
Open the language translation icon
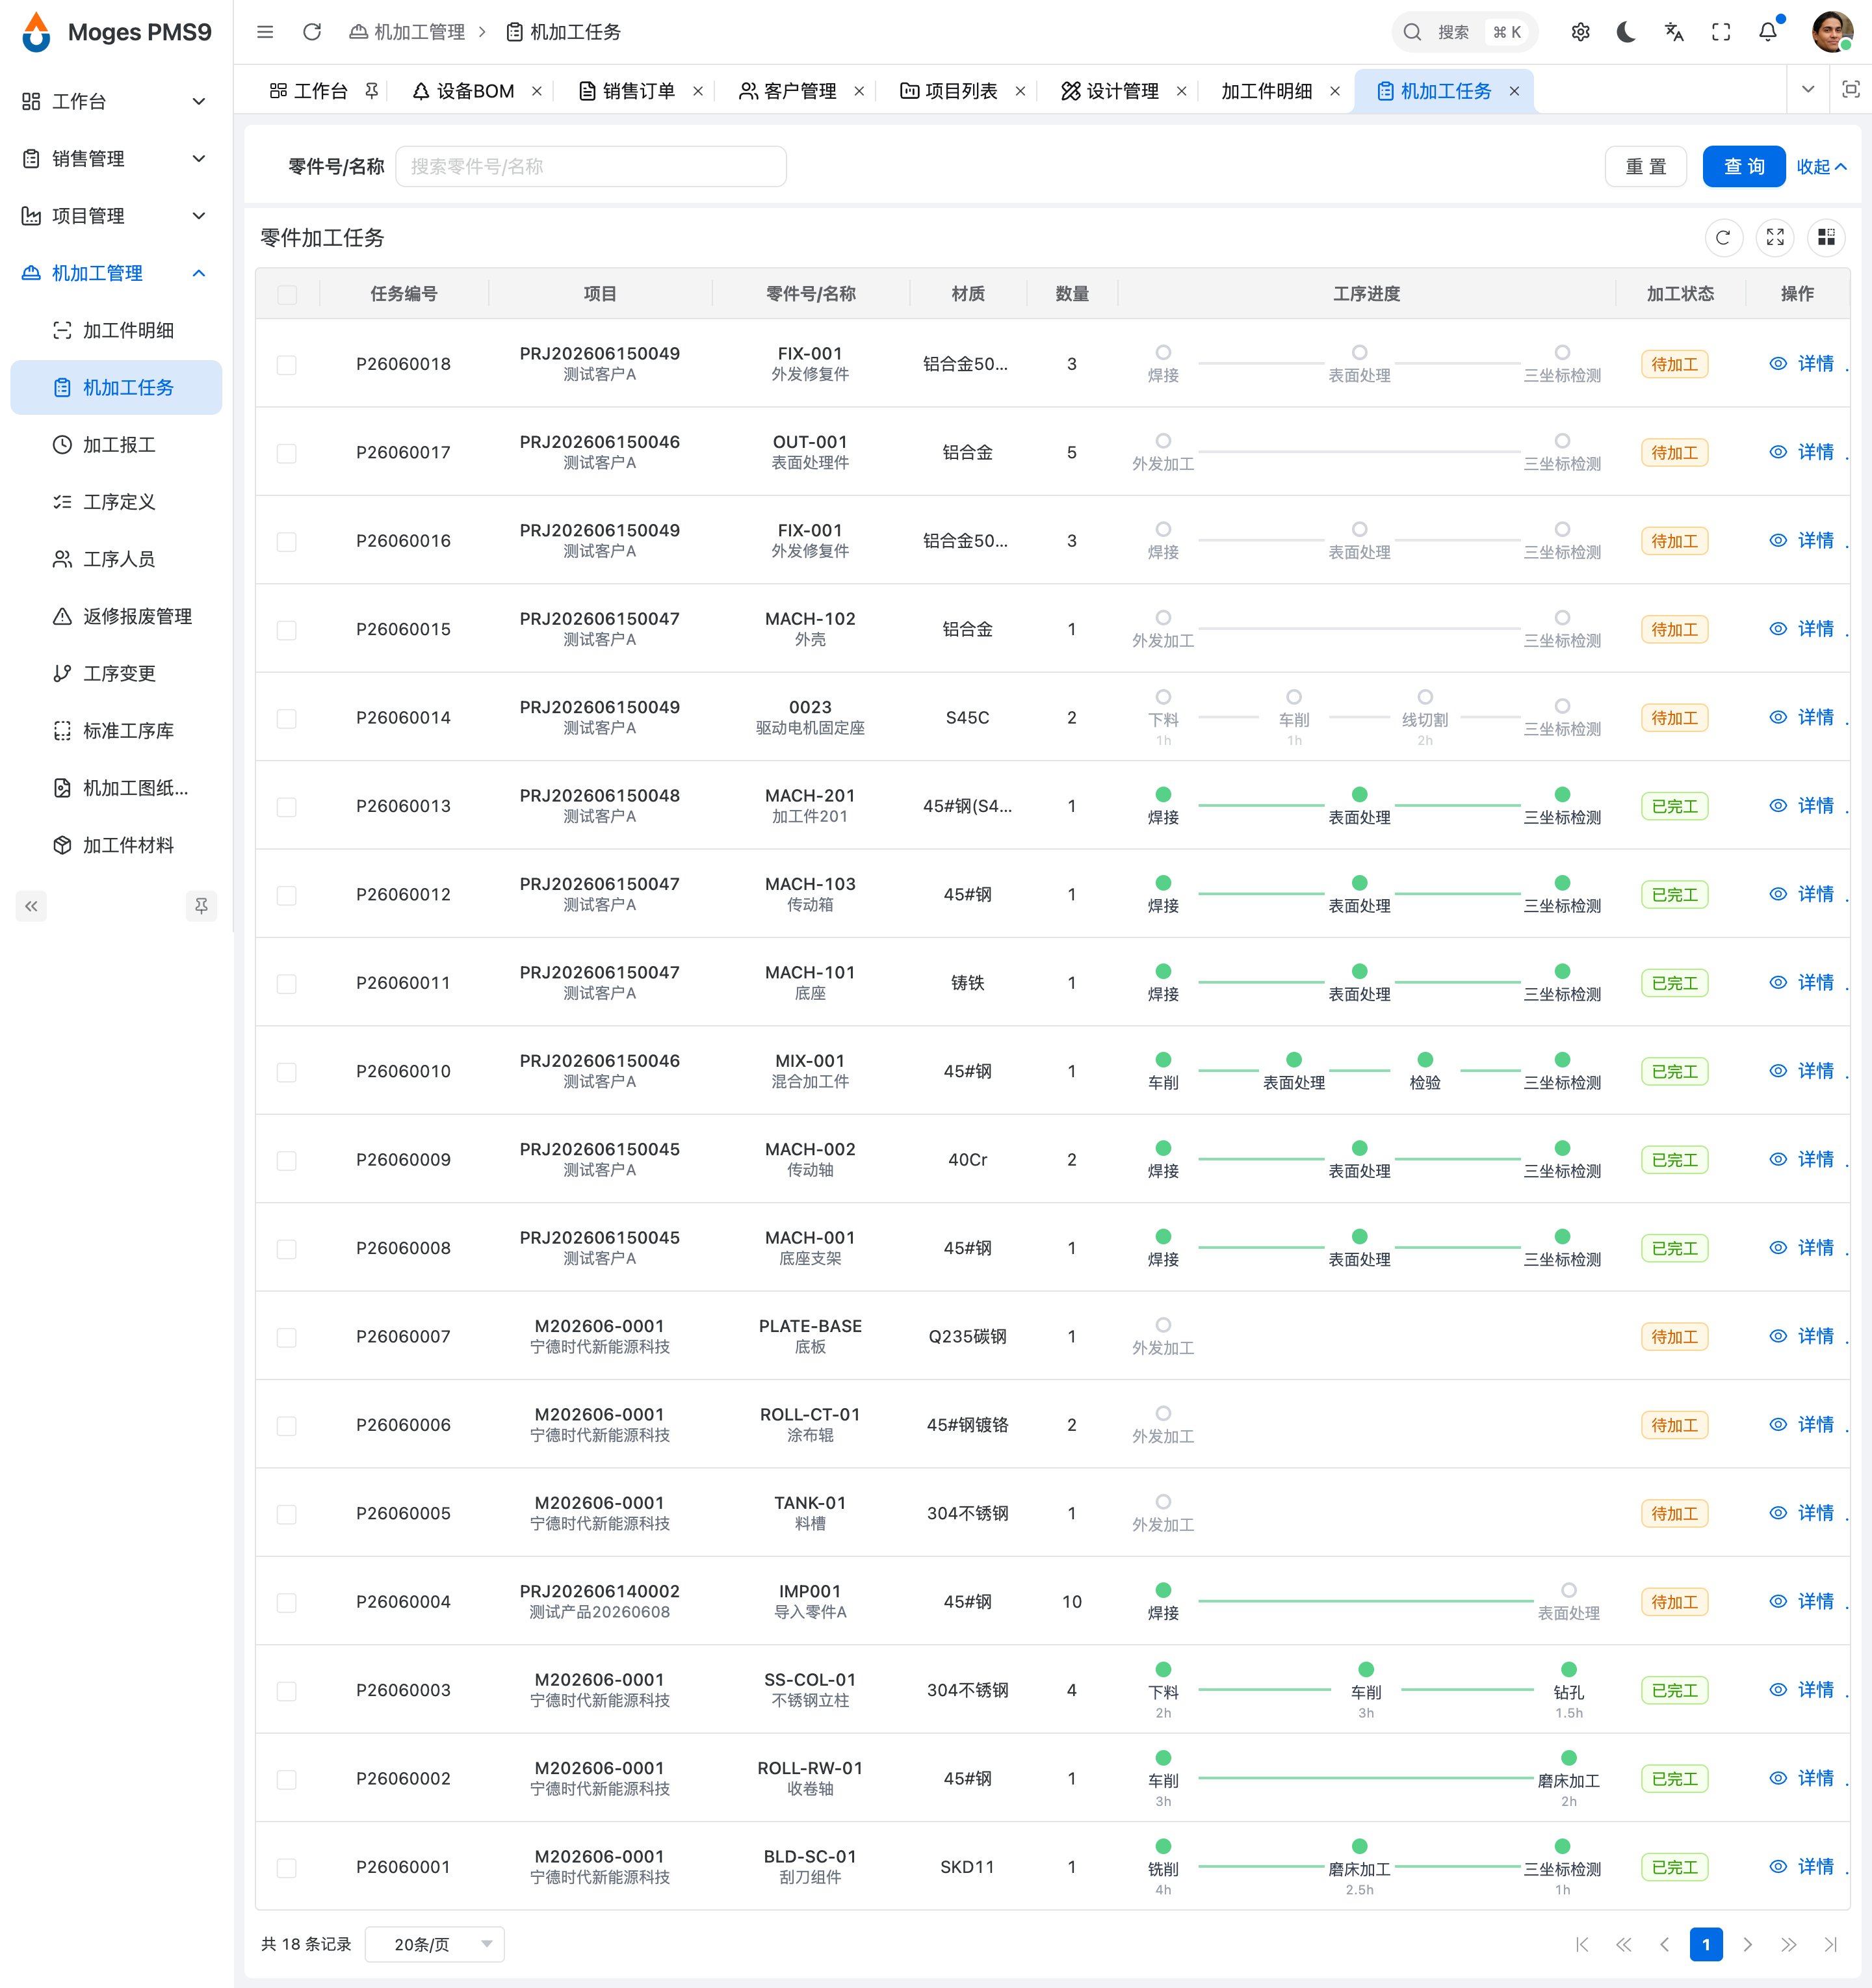coord(1674,32)
